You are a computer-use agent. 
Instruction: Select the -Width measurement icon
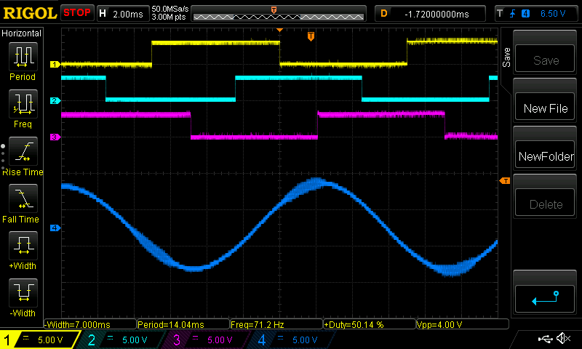tap(23, 292)
